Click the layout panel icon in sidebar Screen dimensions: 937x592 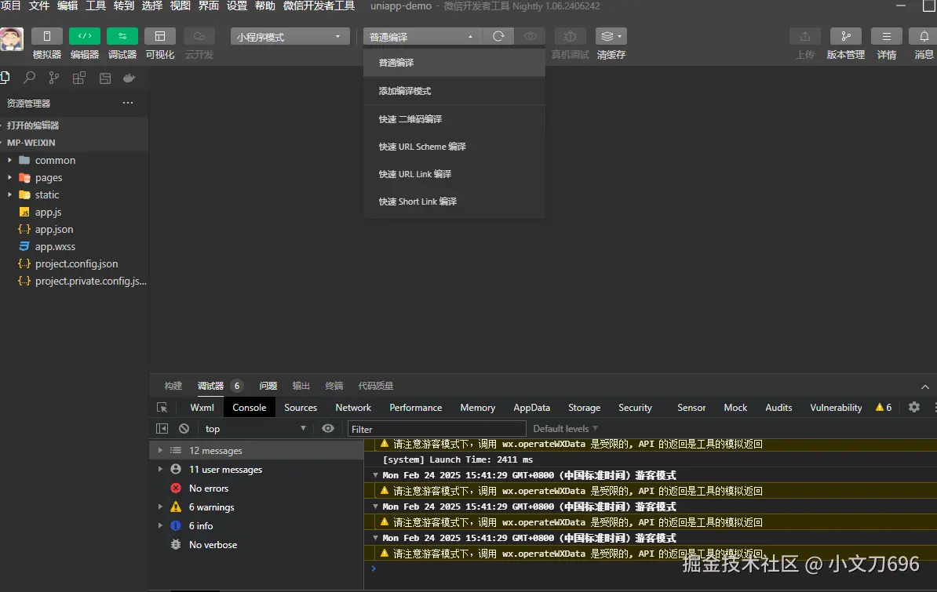(105, 78)
